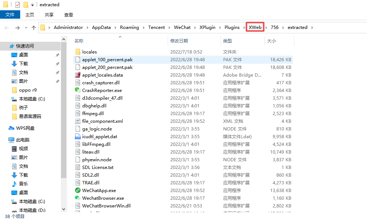Screen dimensions: 367x221
Task: Navigate to XWeb in the address bar
Action: point(255,27)
